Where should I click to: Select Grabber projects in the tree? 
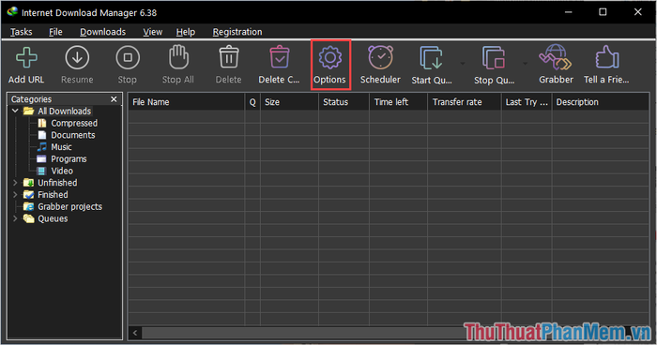pyautogui.click(x=70, y=207)
